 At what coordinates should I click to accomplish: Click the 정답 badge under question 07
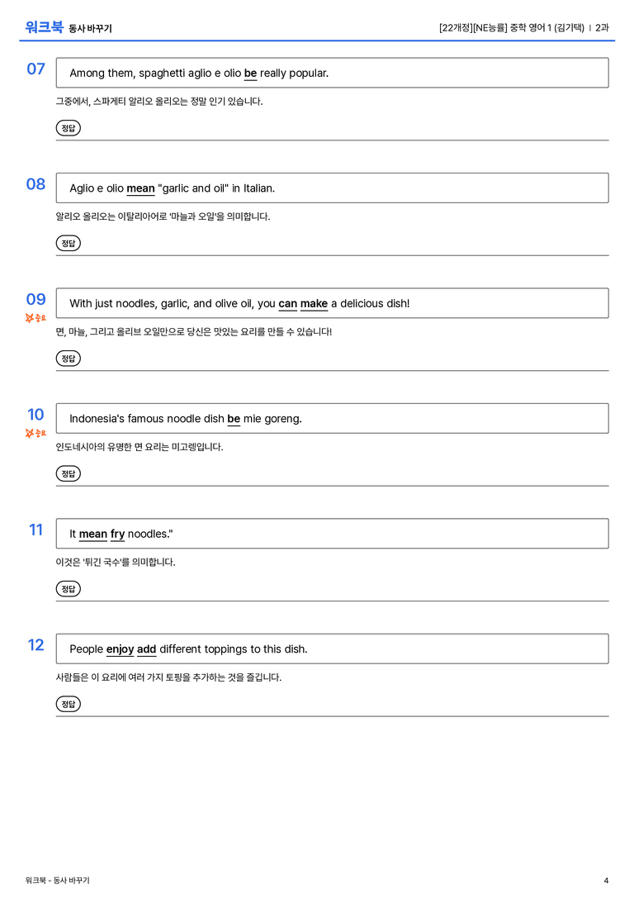pyautogui.click(x=68, y=128)
